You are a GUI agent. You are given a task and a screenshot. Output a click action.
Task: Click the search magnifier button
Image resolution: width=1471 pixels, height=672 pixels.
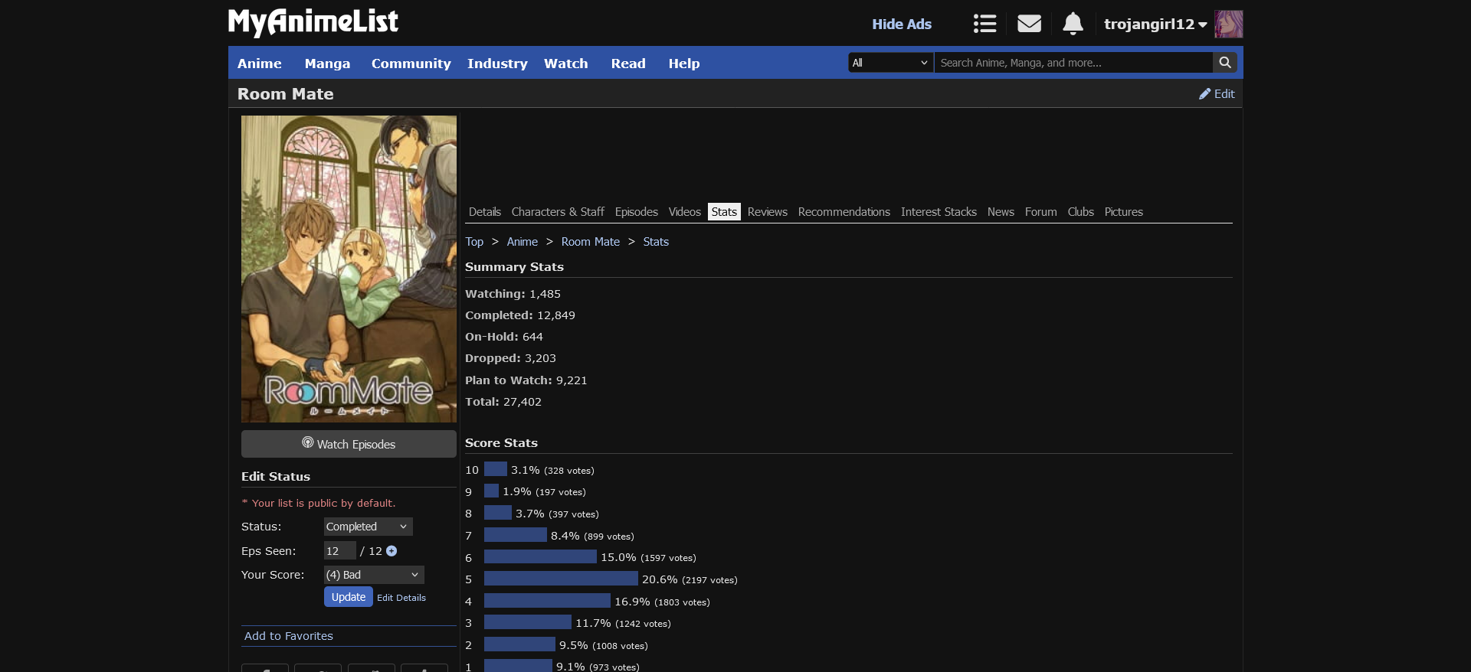click(x=1224, y=63)
